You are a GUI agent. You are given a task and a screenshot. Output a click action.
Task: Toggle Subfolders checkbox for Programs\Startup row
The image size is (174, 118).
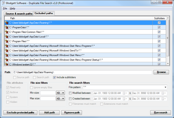[159, 60]
